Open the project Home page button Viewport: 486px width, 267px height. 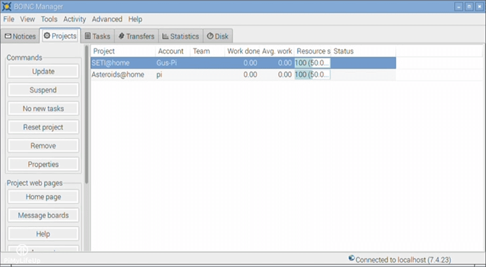click(43, 196)
